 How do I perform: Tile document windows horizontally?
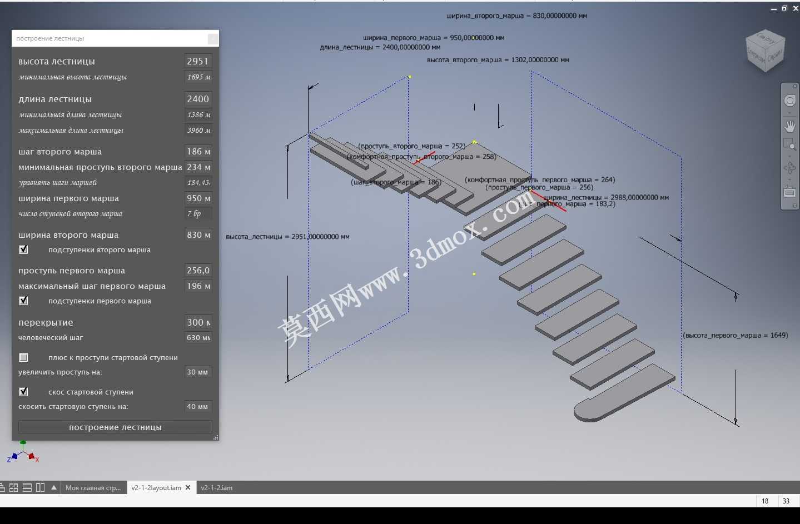pyautogui.click(x=27, y=487)
